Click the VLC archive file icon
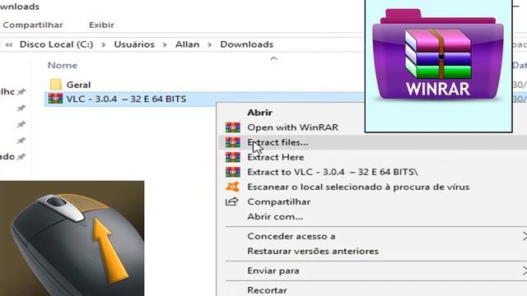 (x=55, y=99)
